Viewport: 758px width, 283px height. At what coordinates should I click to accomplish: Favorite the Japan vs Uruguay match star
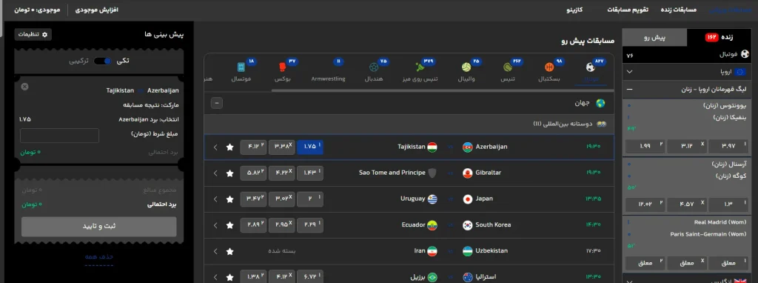click(x=230, y=199)
